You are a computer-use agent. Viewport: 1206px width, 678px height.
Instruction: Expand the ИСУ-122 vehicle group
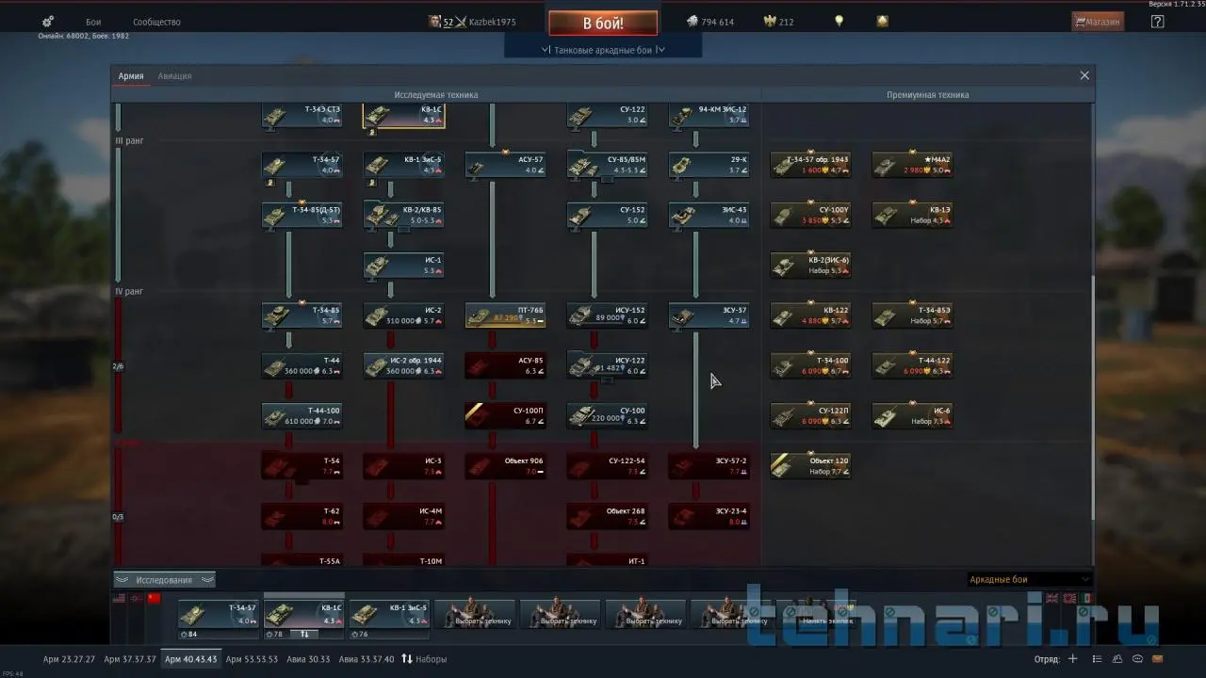[x=607, y=379]
